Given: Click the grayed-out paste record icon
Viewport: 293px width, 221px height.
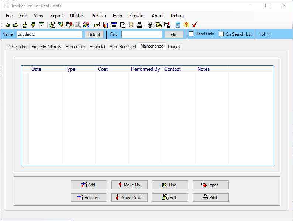Looking at the screenshot, I should 78,25.
